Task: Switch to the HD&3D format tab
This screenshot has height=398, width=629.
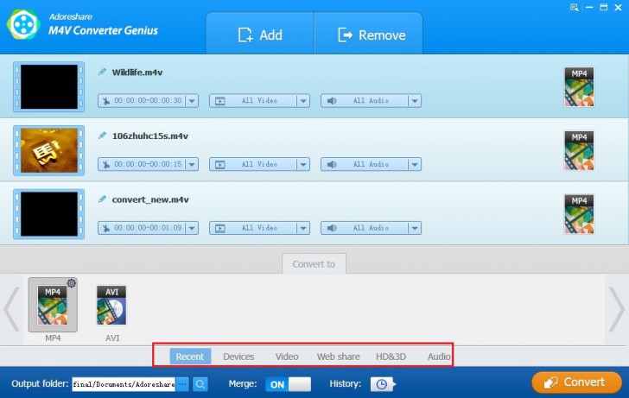Action: [391, 357]
